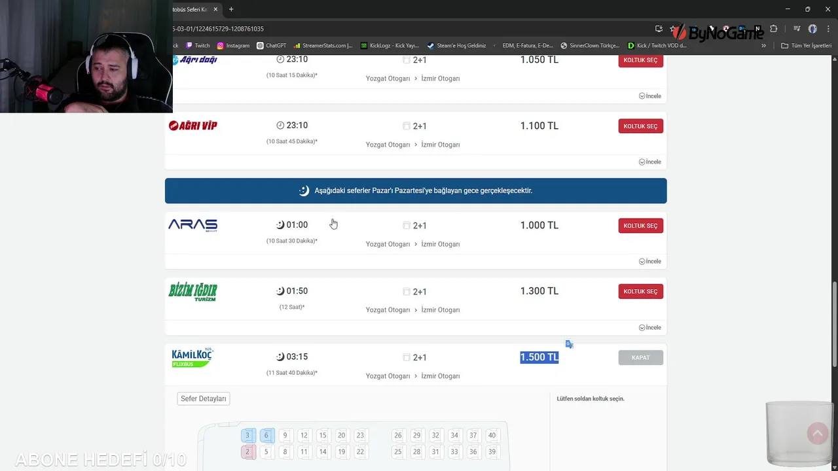Viewport: 838px width, 471px height.
Task: Open Twitch bookmark
Action: click(x=198, y=46)
